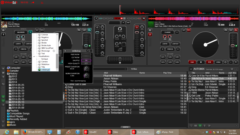Viewport: 240px width, 135px height.
Task: Adjust the Master volume knob
Action: click(x=120, y=29)
